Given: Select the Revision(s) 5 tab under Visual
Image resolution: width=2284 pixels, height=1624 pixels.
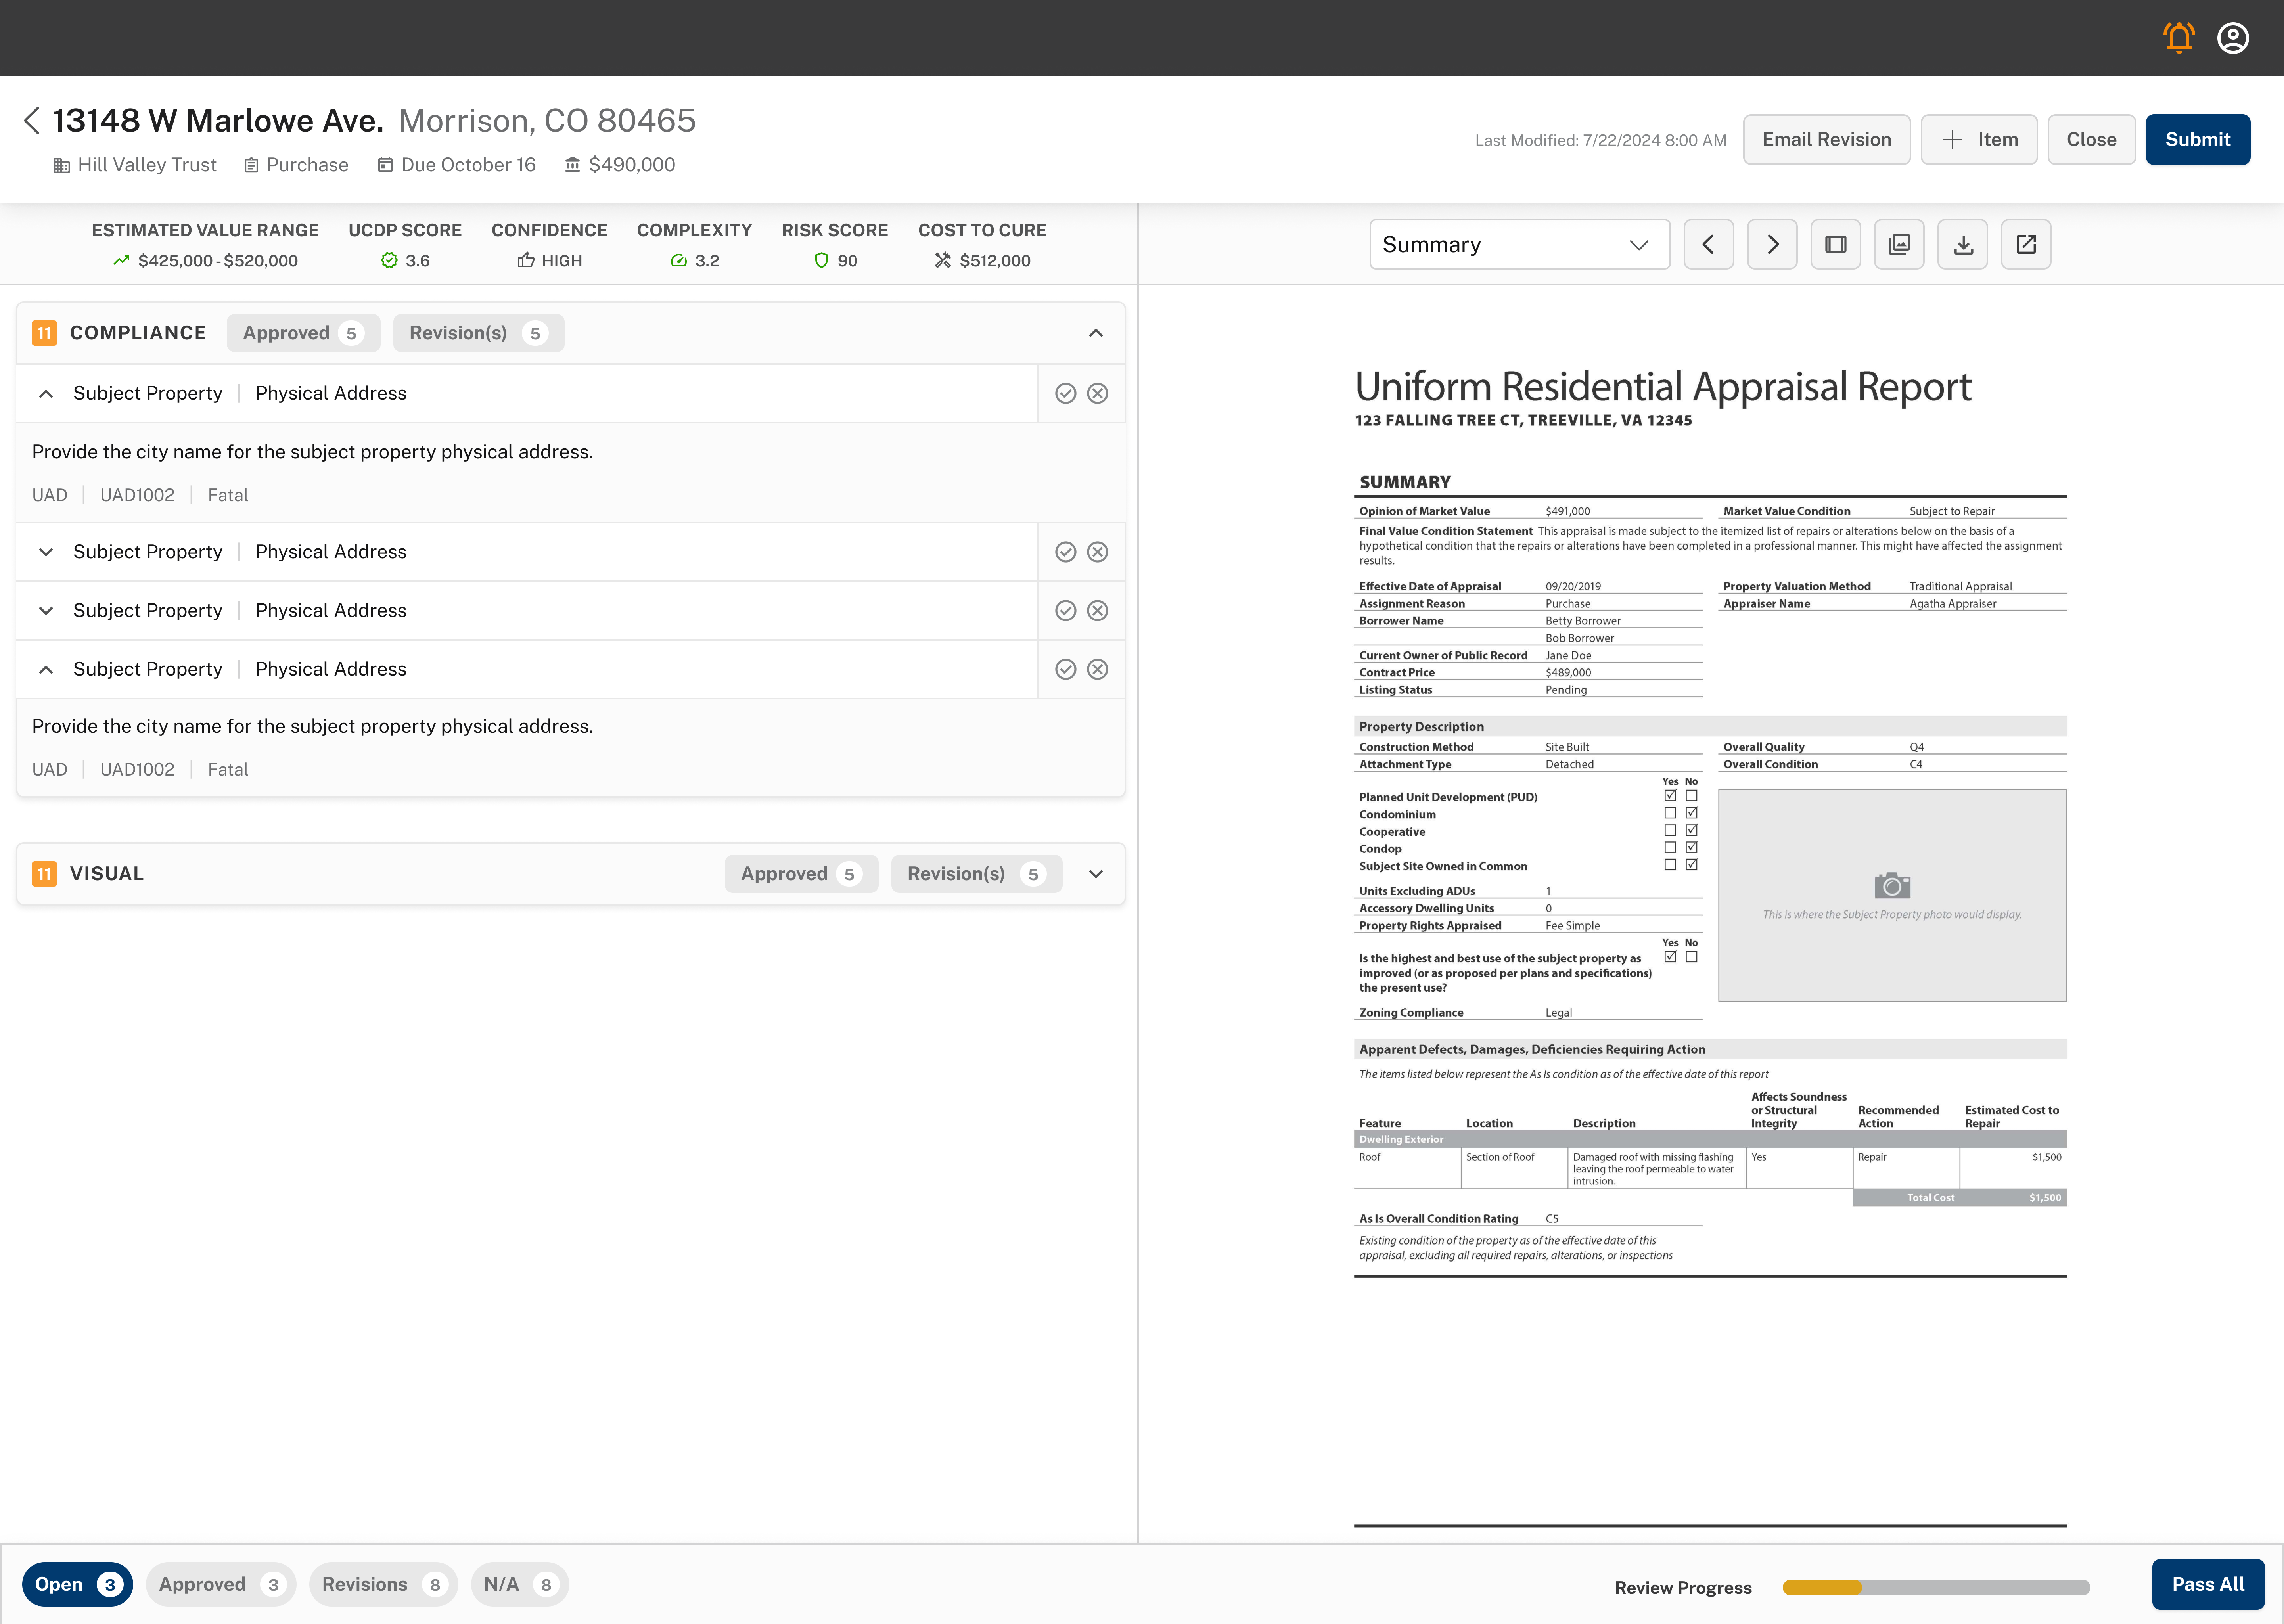Looking at the screenshot, I should (976, 873).
